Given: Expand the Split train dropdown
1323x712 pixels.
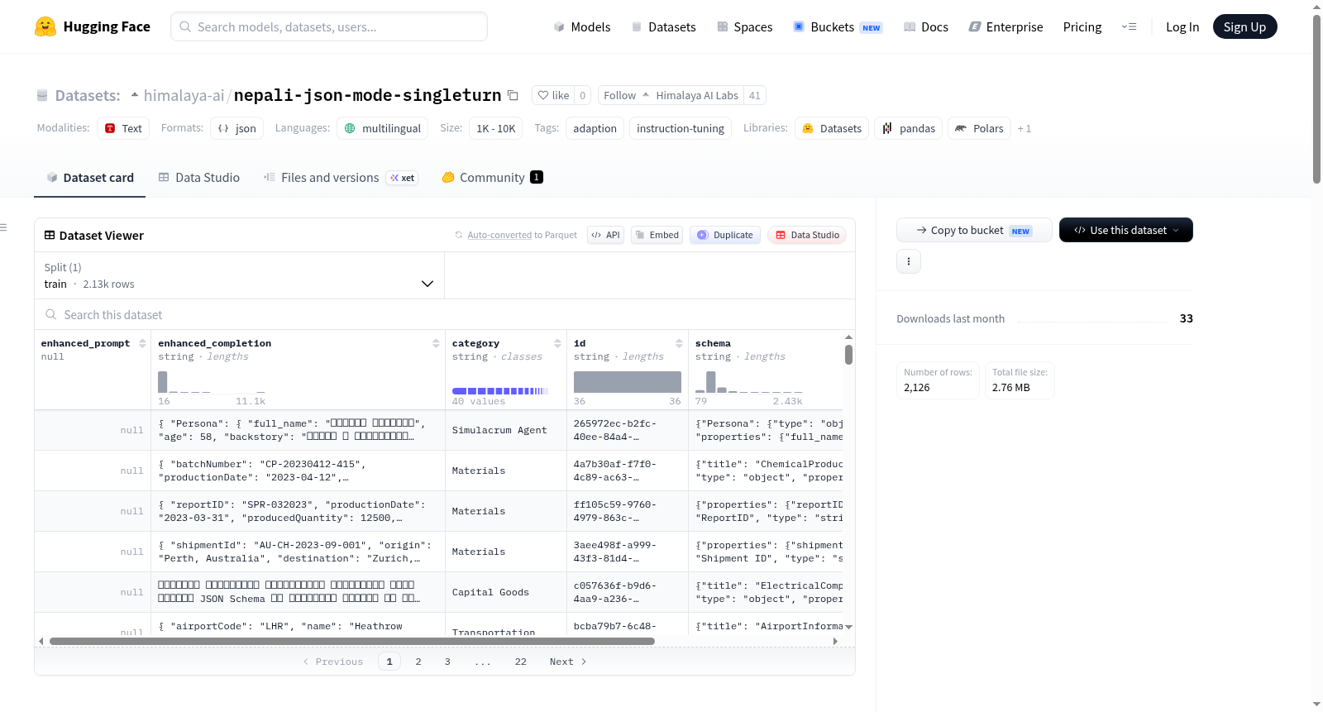Looking at the screenshot, I should coord(239,275).
